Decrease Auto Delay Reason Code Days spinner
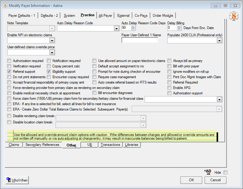Image resolution: width=243 pixels, height=189 pixels. coord(133,29)
